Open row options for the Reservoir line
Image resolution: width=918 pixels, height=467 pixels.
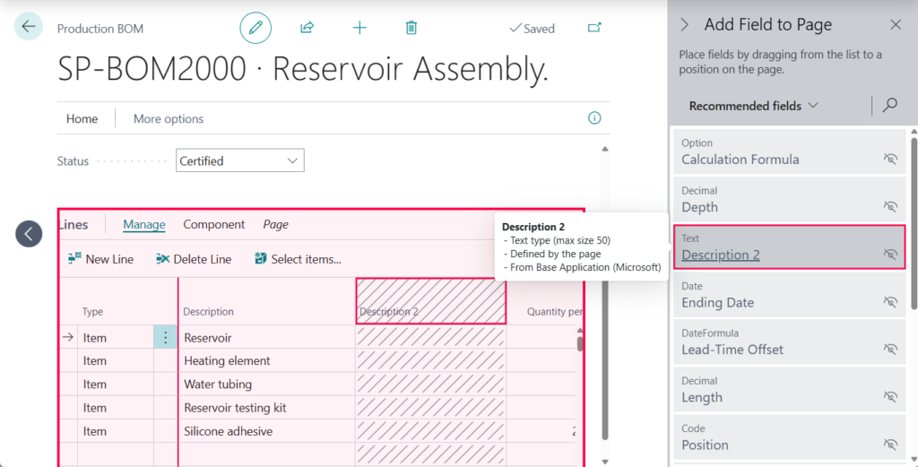[x=165, y=338]
